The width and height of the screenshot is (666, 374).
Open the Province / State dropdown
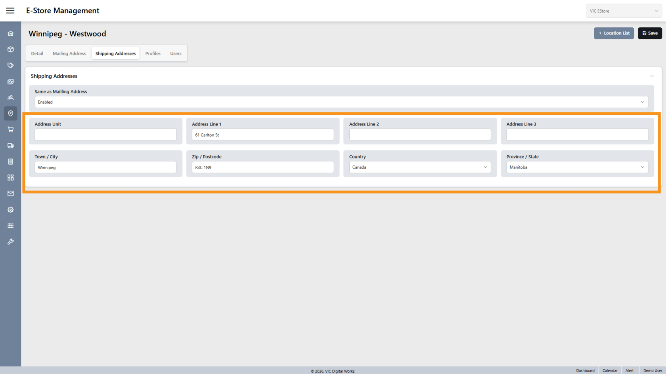[x=577, y=167]
